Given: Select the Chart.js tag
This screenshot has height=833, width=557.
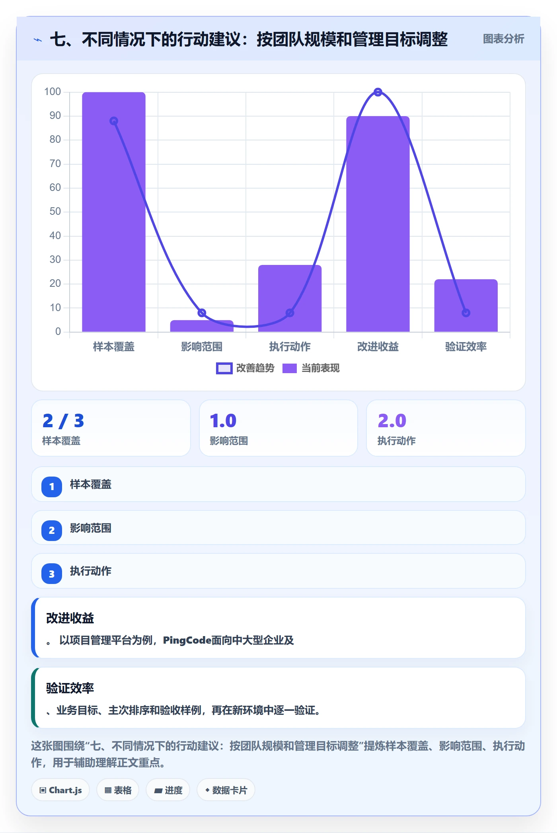Looking at the screenshot, I should [60, 790].
